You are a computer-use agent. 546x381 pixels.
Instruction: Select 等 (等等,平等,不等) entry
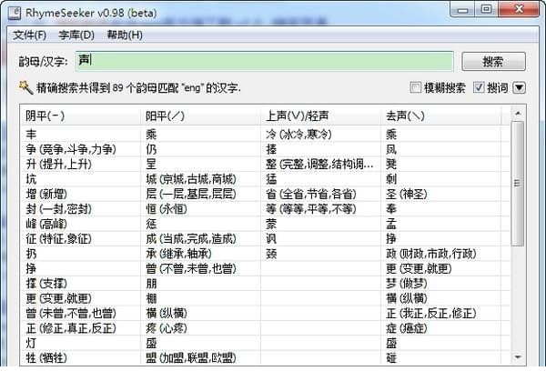tap(311, 209)
